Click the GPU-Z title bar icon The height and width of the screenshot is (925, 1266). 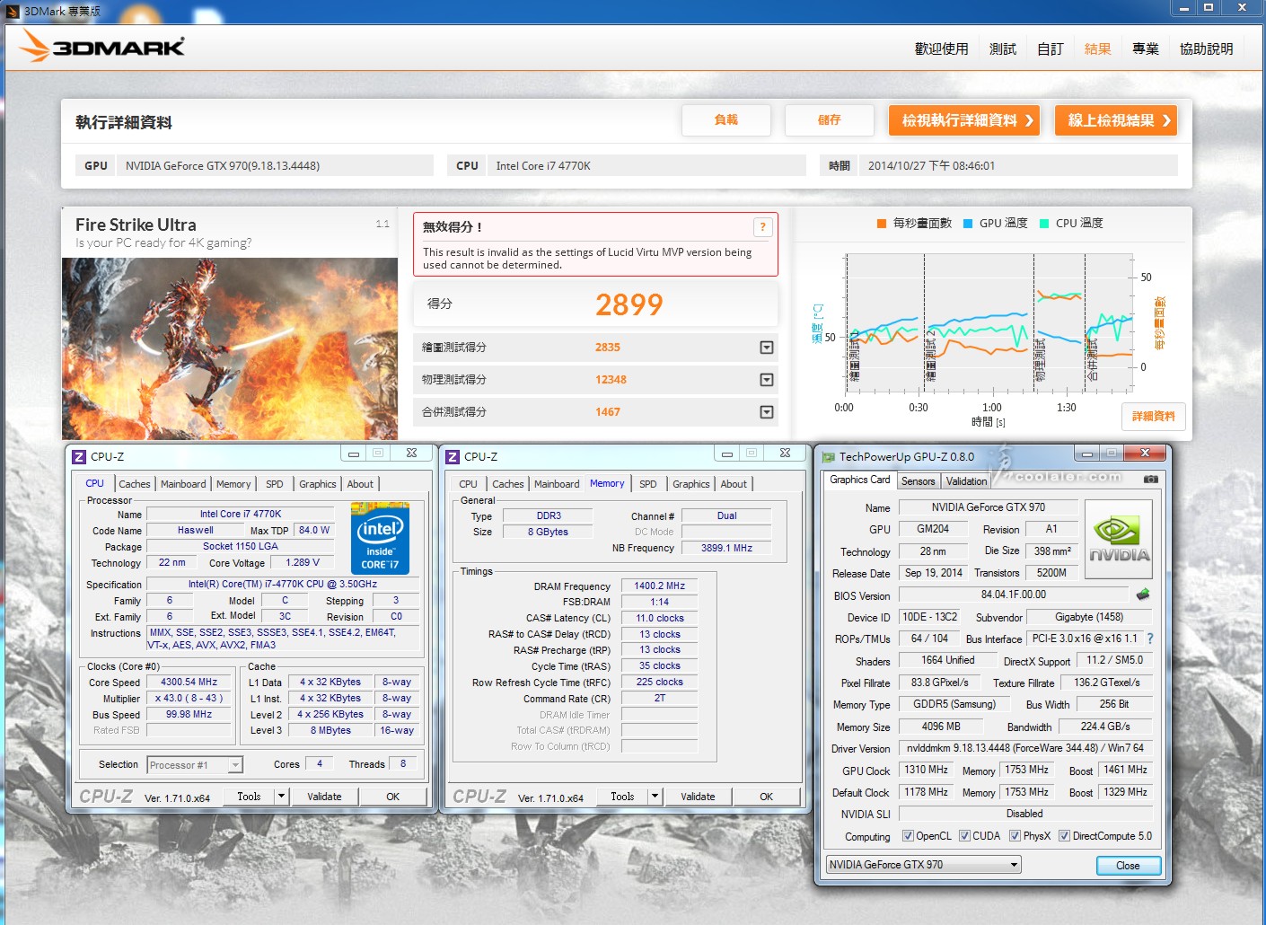tap(829, 456)
